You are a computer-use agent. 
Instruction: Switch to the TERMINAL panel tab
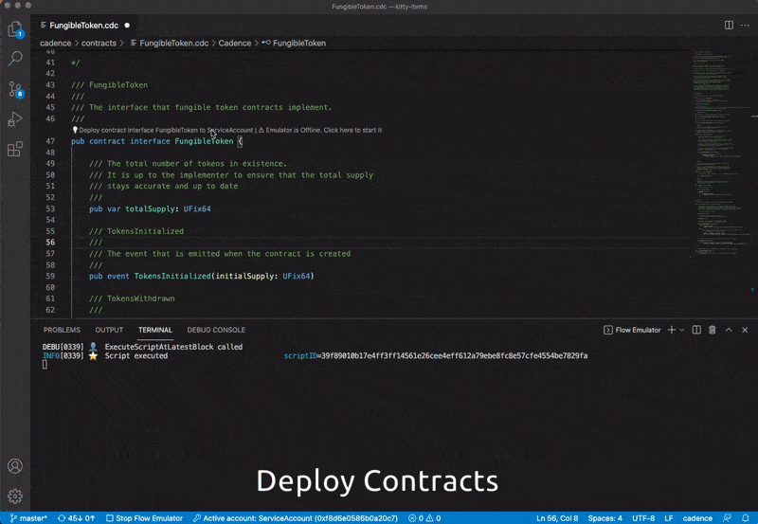click(x=155, y=330)
